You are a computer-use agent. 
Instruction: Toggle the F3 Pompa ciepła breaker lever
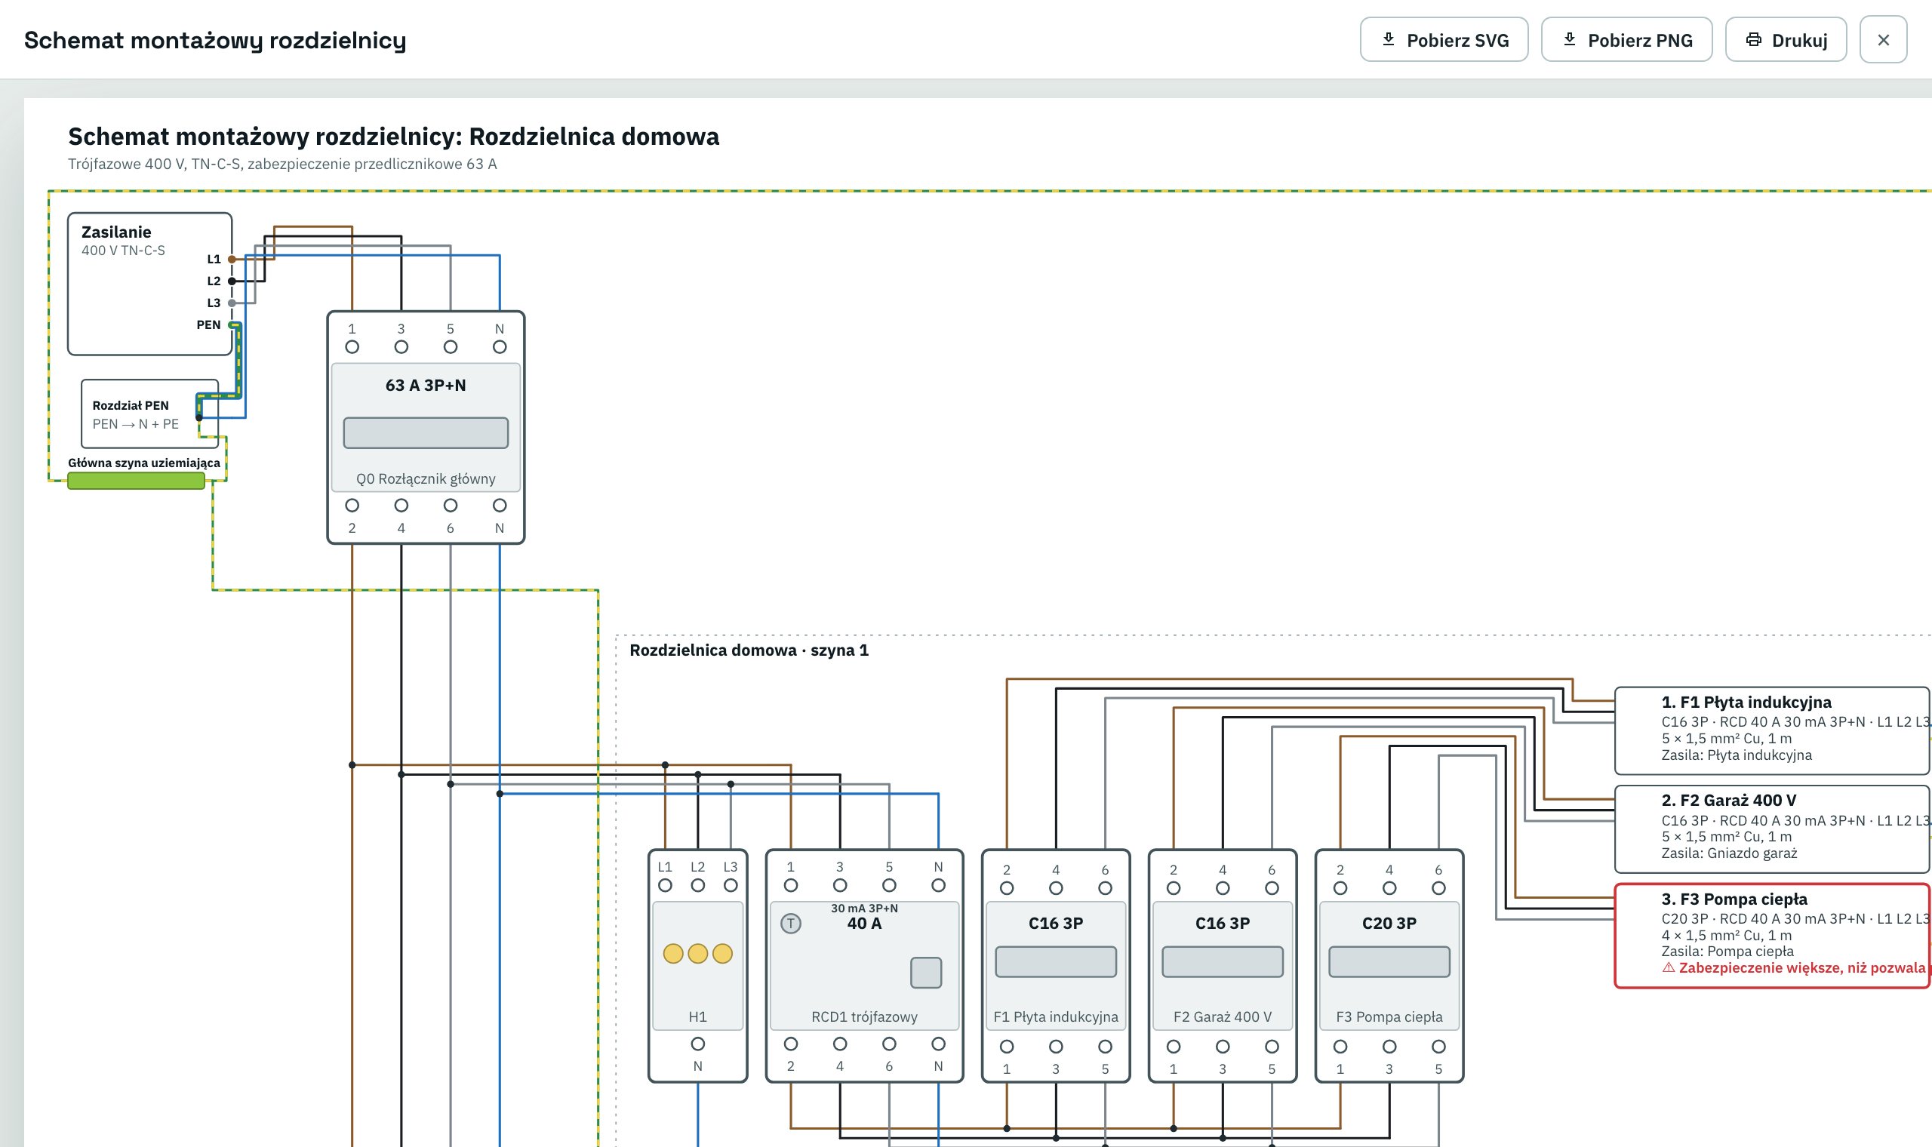click(x=1389, y=961)
